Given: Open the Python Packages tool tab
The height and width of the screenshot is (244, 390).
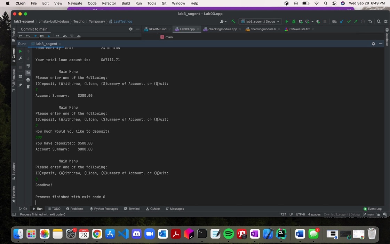Looking at the screenshot, I should (x=104, y=209).
